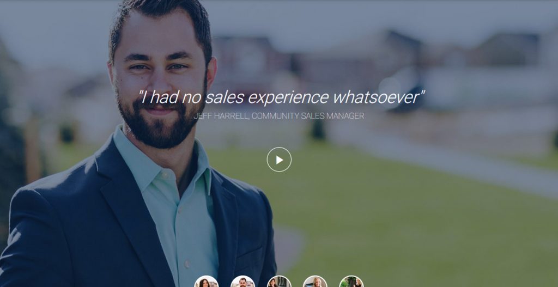Start video using the white triangle play icon
558x287 pixels.
pyautogui.click(x=280, y=160)
